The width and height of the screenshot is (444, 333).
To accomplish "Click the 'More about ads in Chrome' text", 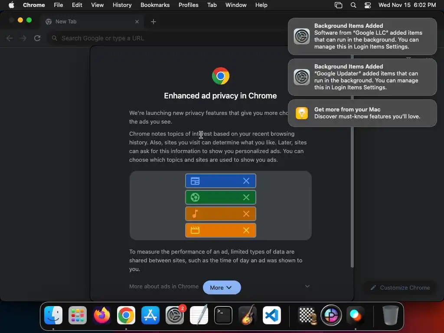I will click(x=164, y=286).
